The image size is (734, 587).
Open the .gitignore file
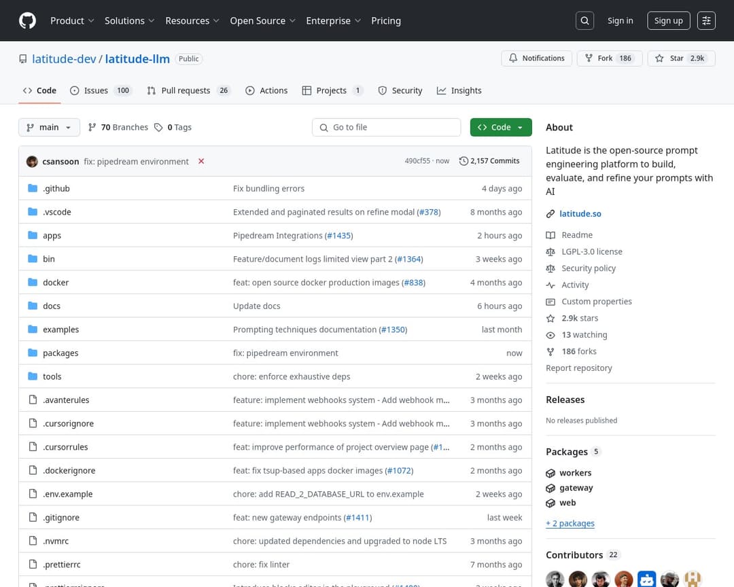61,517
